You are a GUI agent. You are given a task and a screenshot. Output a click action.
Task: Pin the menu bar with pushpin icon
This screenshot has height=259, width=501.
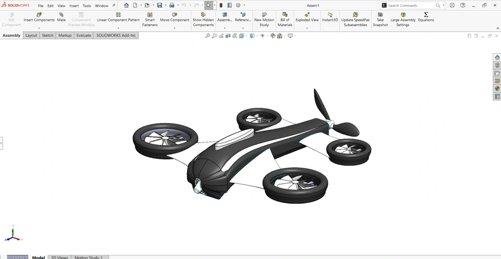tap(114, 5)
